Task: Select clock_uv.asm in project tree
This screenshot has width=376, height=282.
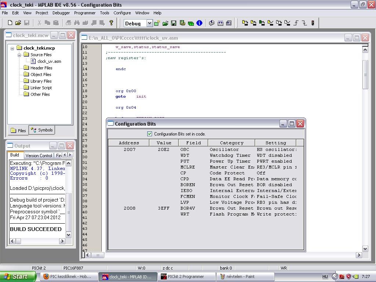Action: [x=49, y=61]
